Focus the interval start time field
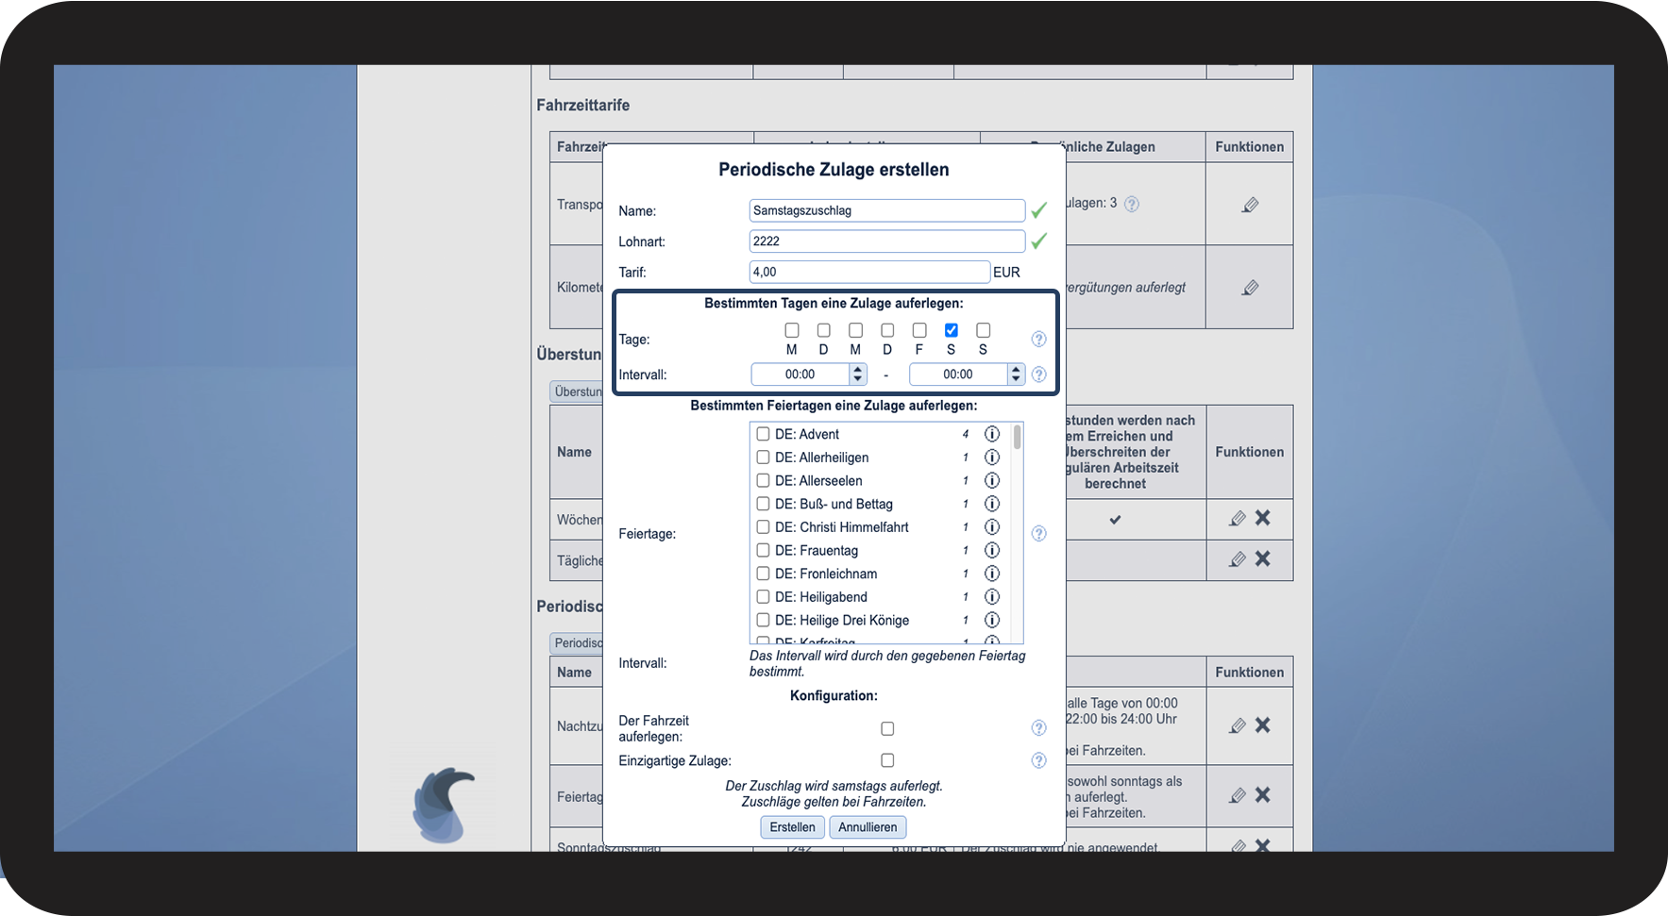 (x=800, y=375)
